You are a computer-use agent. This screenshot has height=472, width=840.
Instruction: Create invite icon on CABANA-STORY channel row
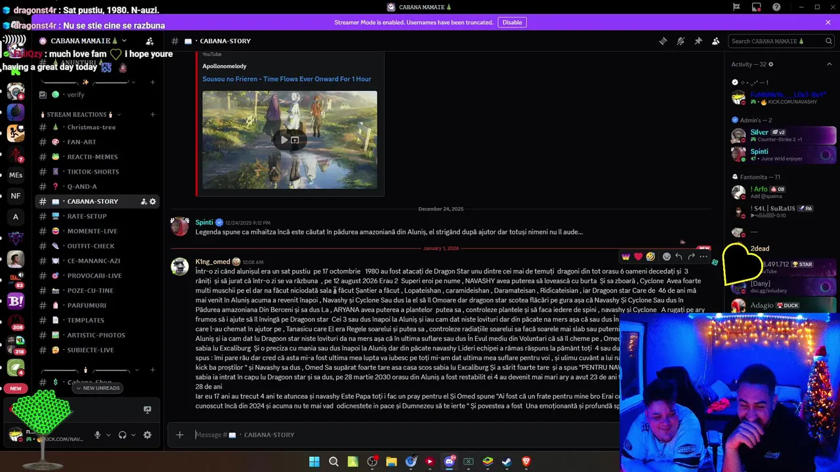[144, 201]
